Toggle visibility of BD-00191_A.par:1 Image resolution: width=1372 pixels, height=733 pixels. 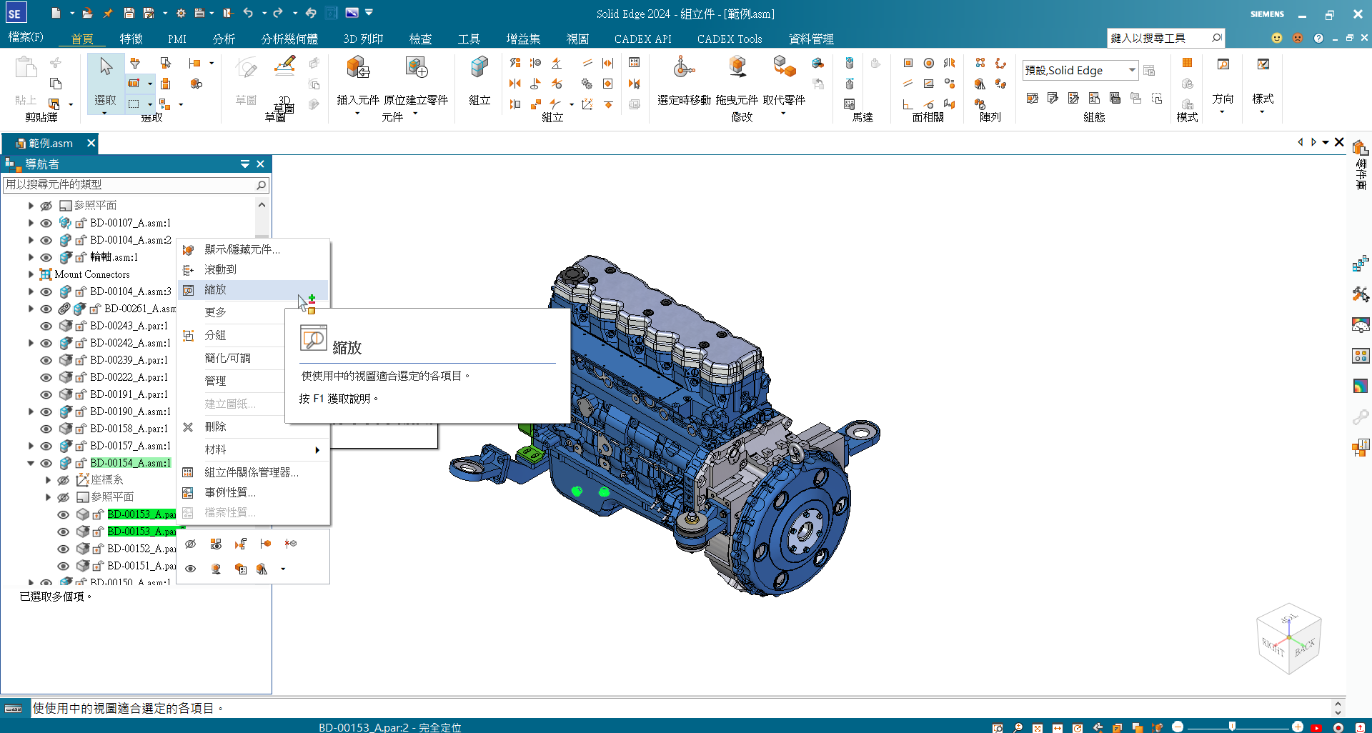click(x=46, y=394)
